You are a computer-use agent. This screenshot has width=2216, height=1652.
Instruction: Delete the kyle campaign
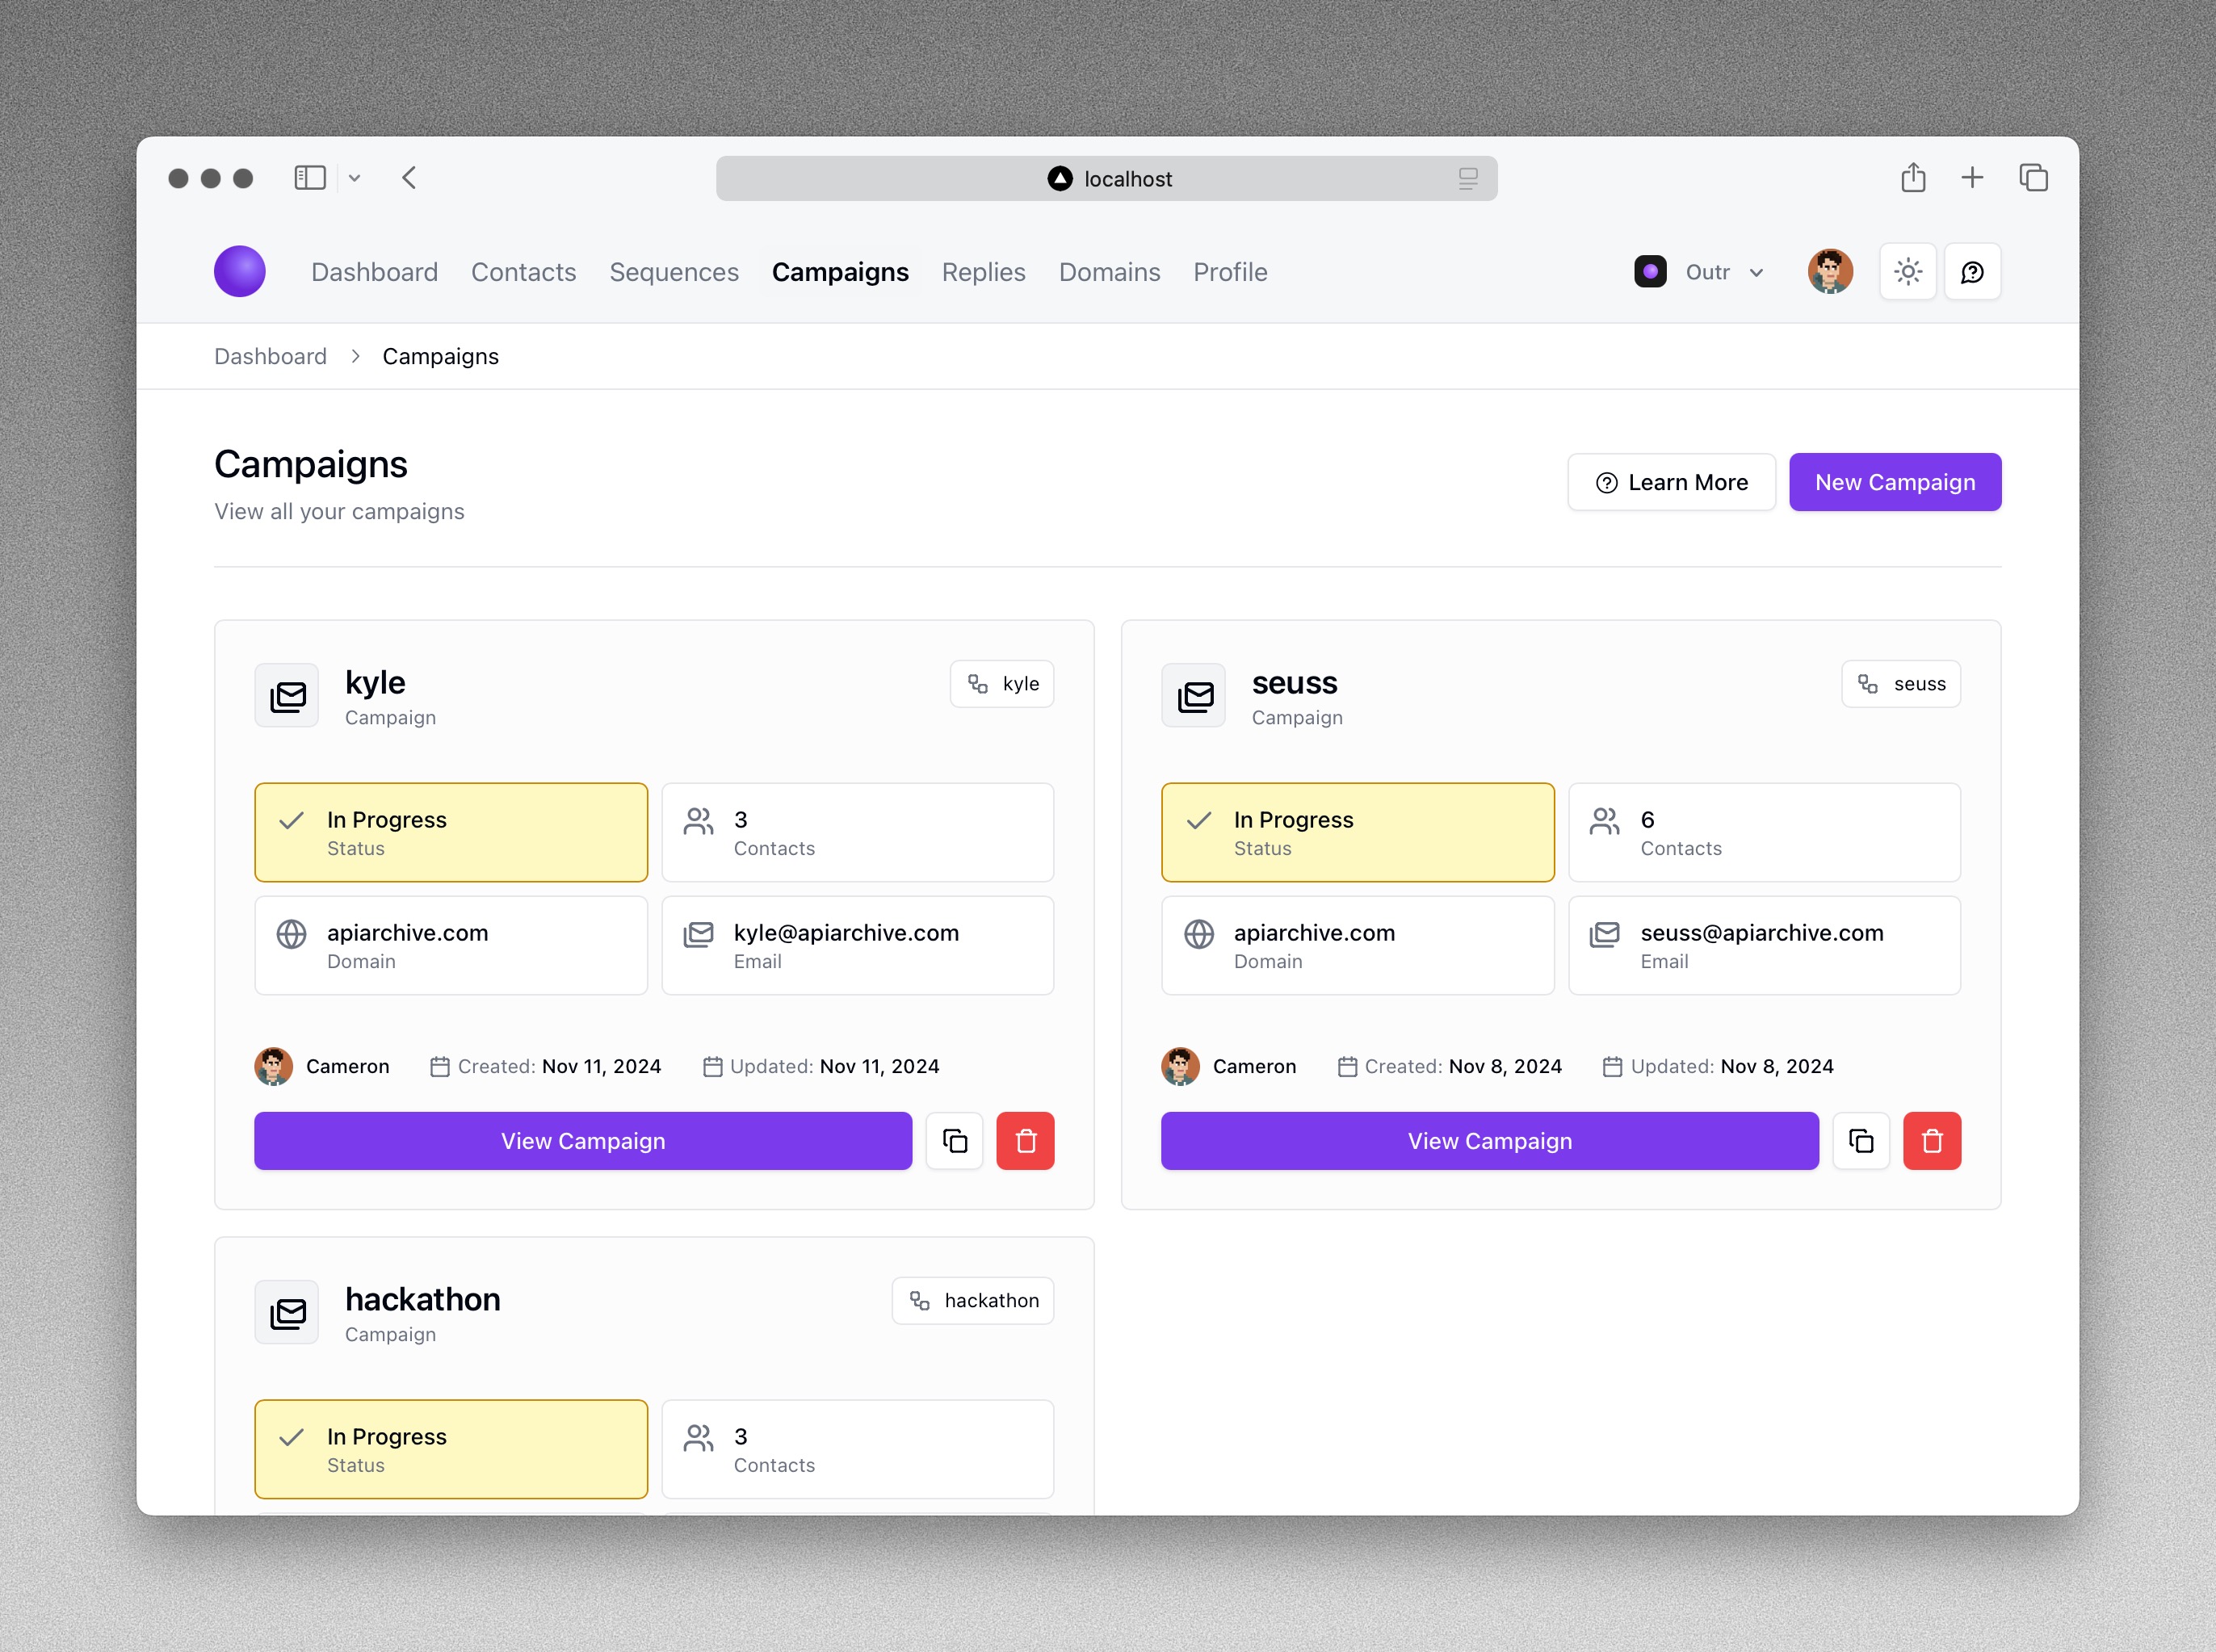pyautogui.click(x=1025, y=1141)
